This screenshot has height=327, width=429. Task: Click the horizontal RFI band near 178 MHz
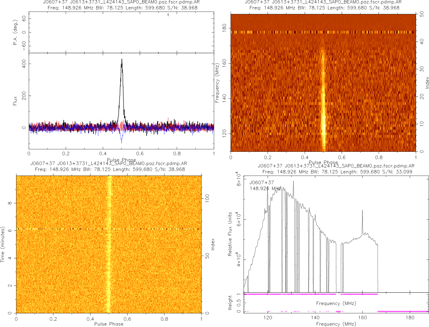323,32
